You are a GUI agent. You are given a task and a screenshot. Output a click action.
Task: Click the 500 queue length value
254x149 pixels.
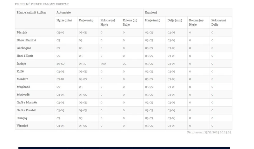[103, 64]
